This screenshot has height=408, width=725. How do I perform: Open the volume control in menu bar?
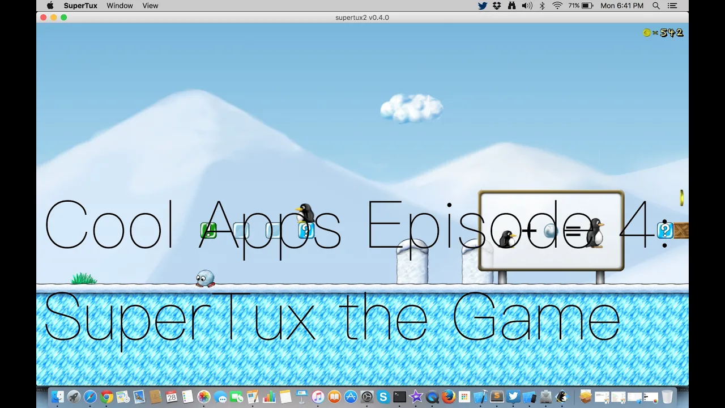pos(527,6)
